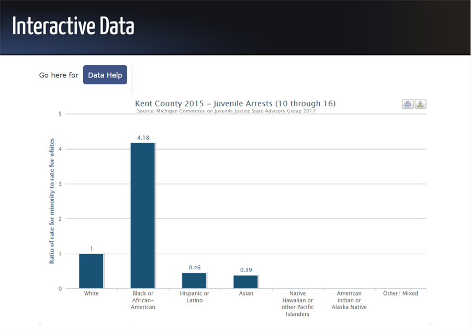Click the Native Hawaiian axis label
The height and width of the screenshot is (329, 471).
click(x=297, y=304)
